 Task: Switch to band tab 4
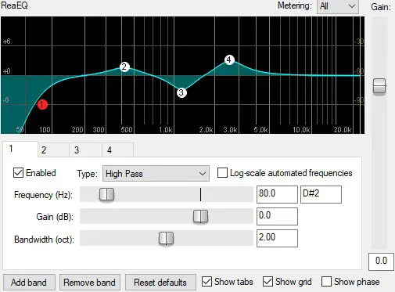(117, 150)
